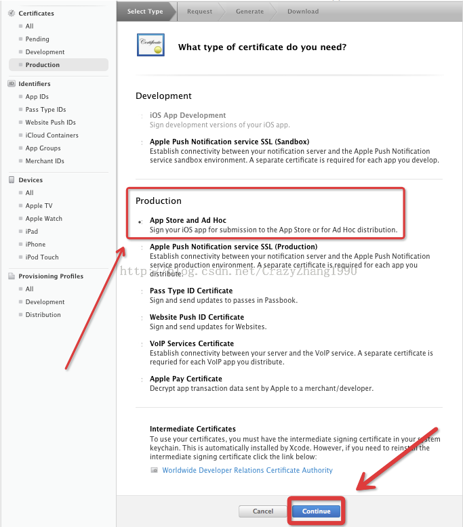This screenshot has width=463, height=527.
Task: Click the Continue button
Action: (x=316, y=511)
